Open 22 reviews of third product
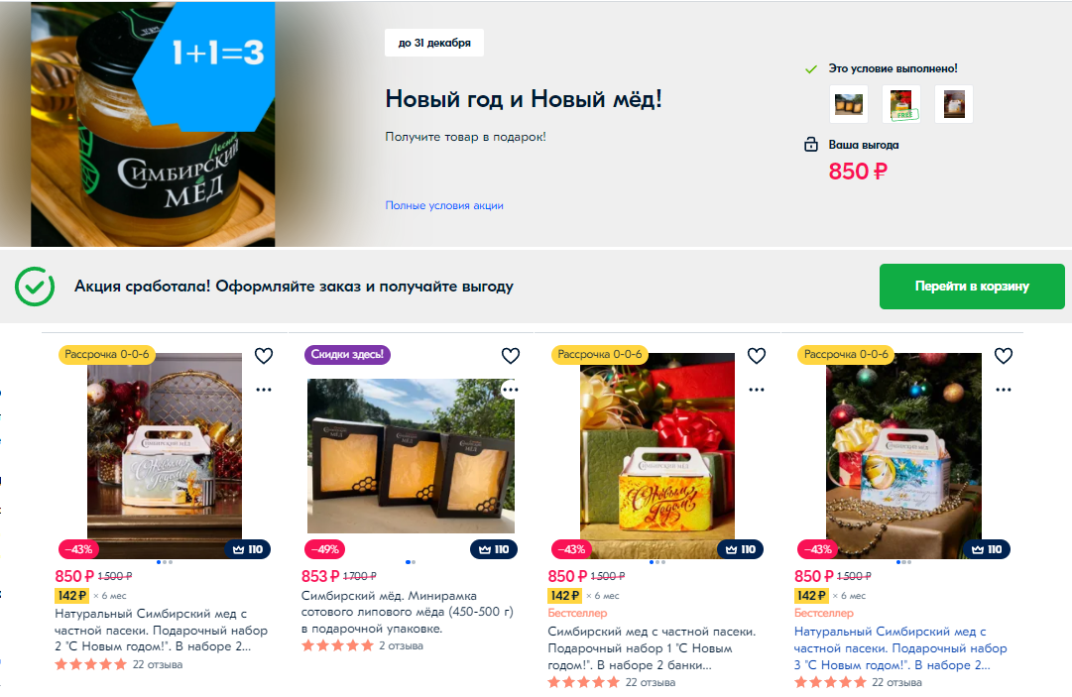The width and height of the screenshot is (1072, 697). click(651, 682)
